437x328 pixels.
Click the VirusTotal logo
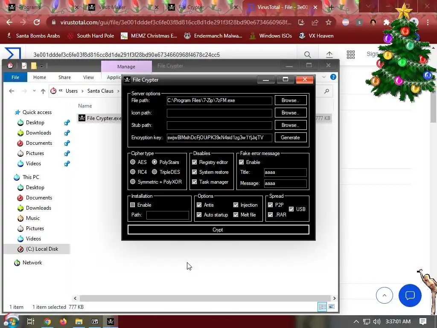pos(13,53)
